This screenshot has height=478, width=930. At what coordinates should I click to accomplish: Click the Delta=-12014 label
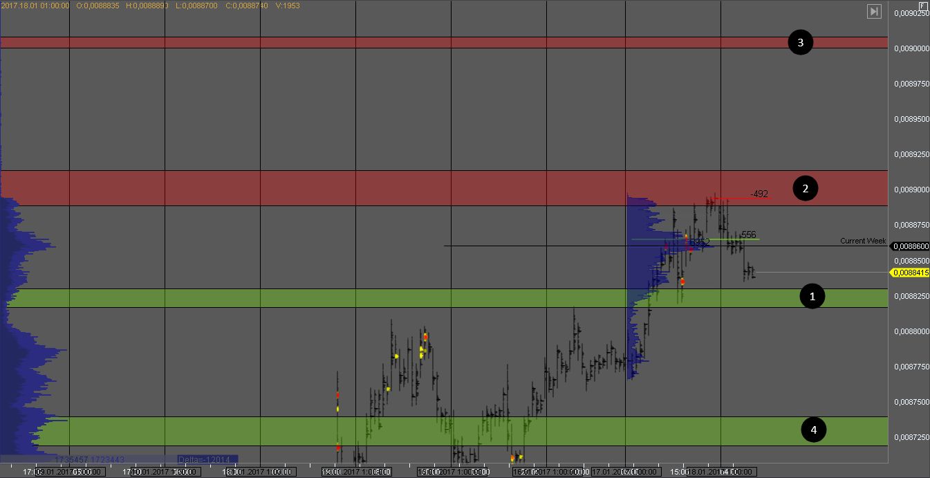tap(207, 459)
